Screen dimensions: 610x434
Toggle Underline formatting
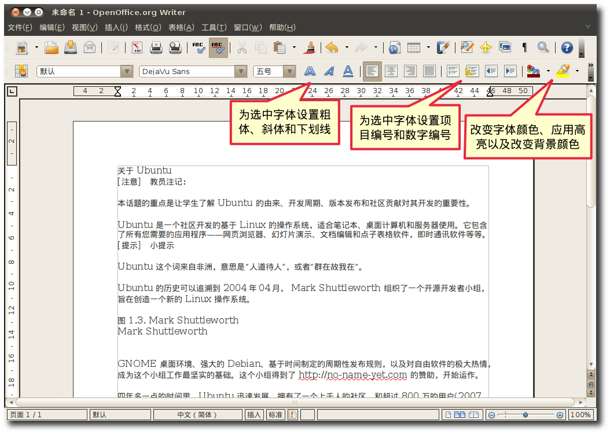pos(348,71)
